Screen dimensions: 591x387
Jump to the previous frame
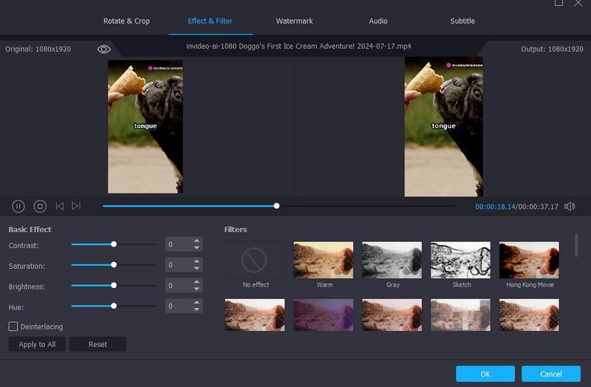click(60, 207)
